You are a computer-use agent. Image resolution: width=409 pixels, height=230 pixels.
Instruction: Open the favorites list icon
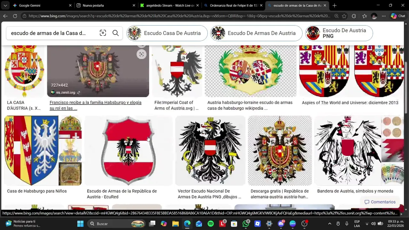365,16
